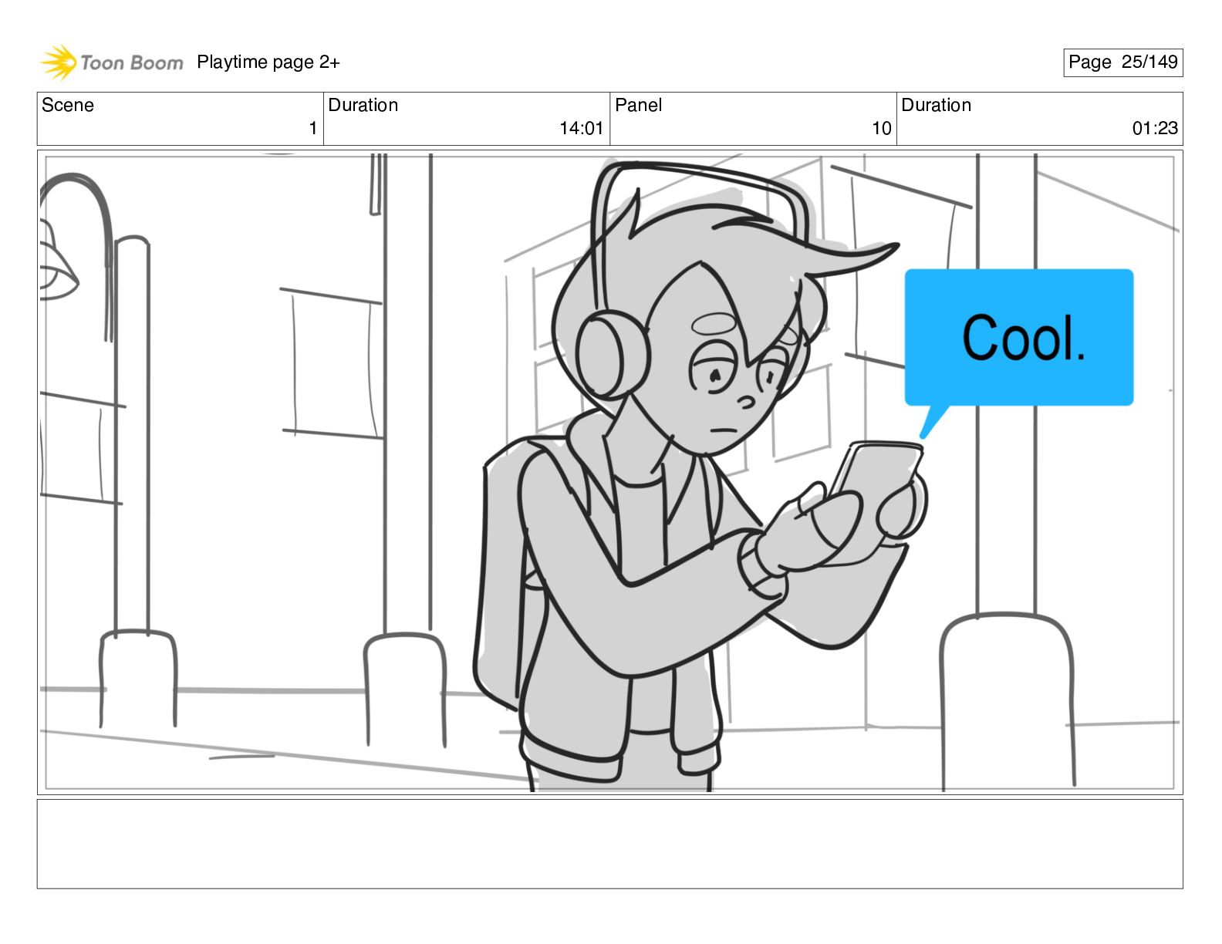The image size is (1222, 944).
Task: Click the scene duration value '14:01'
Action: pyautogui.click(x=581, y=129)
